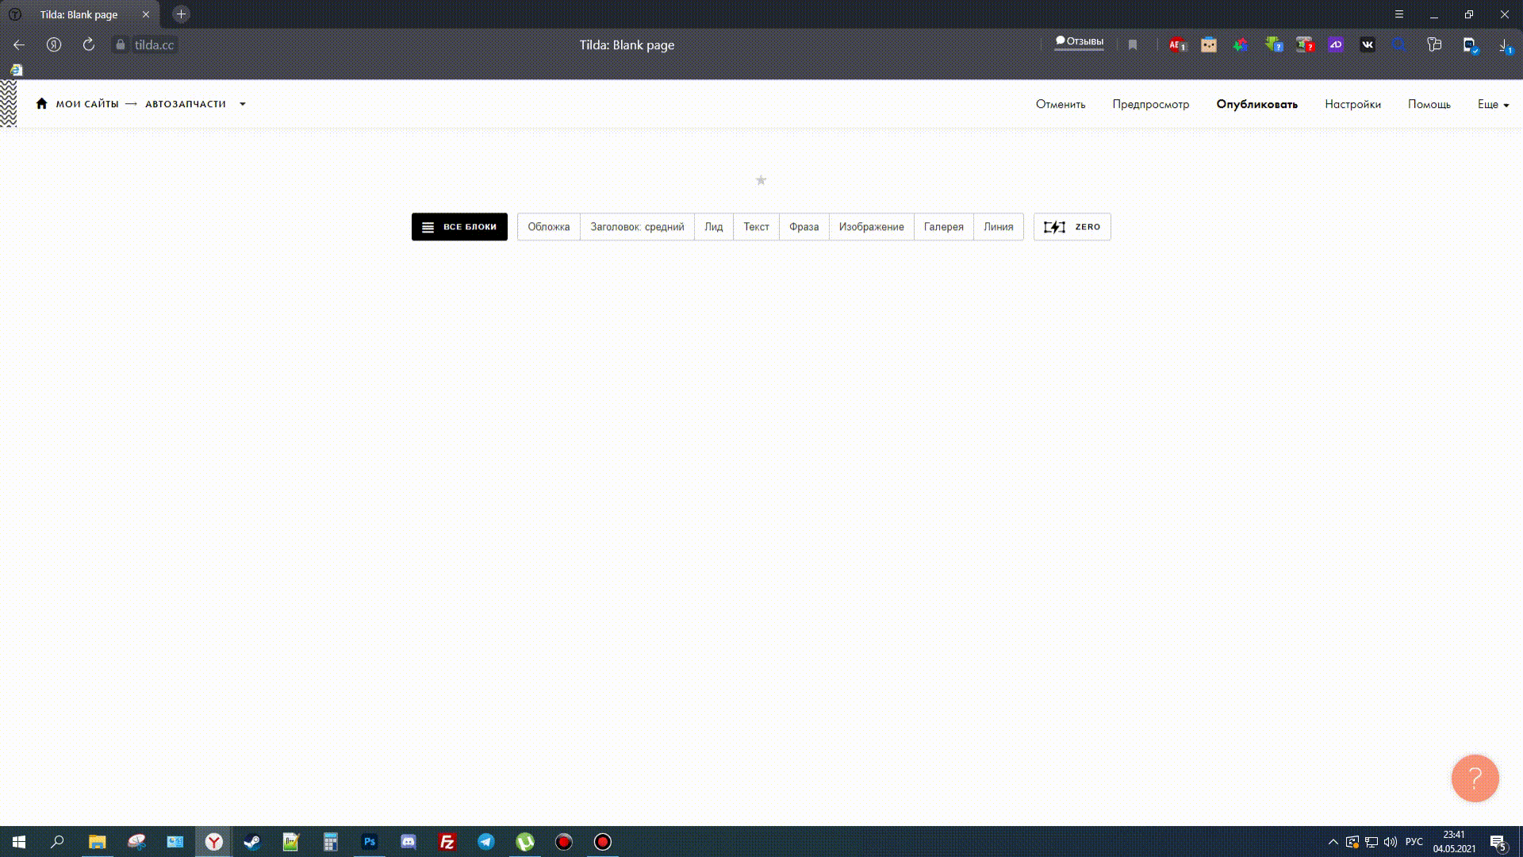Click the tilda.cc address field
Image resolution: width=1523 pixels, height=857 pixels.
pyautogui.click(x=154, y=45)
